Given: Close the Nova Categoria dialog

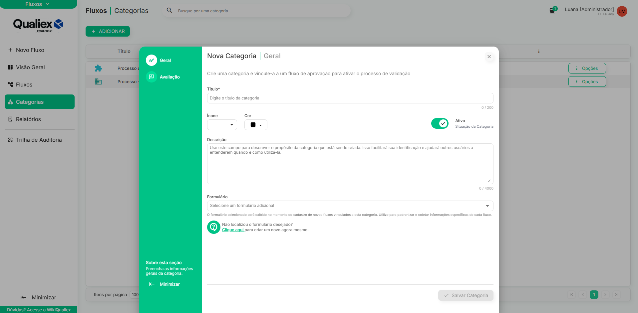Looking at the screenshot, I should tap(489, 57).
